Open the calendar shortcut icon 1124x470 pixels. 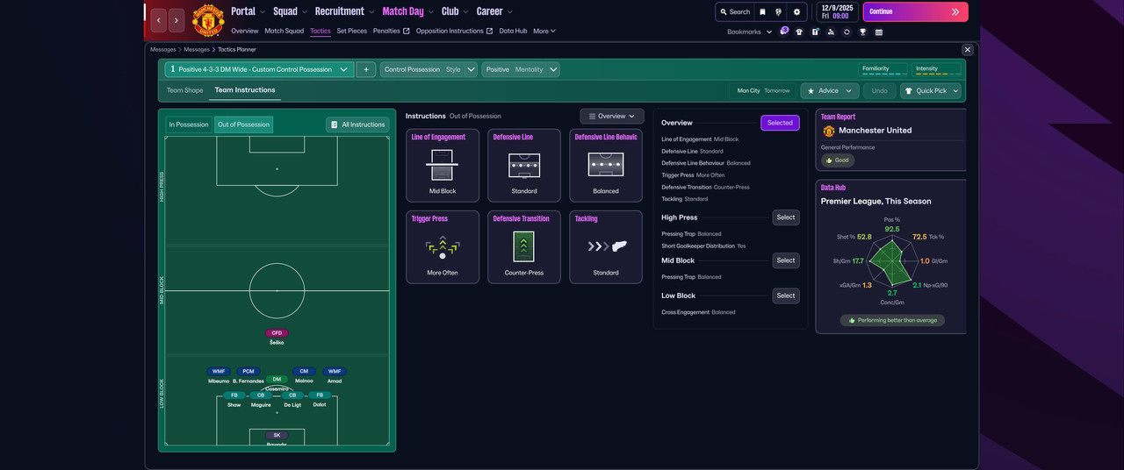tap(879, 32)
